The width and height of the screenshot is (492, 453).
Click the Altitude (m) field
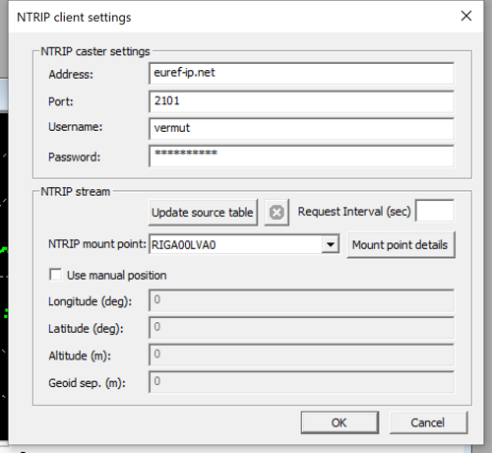coord(301,355)
